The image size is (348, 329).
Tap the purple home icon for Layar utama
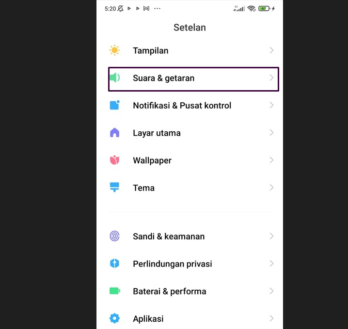tap(114, 133)
